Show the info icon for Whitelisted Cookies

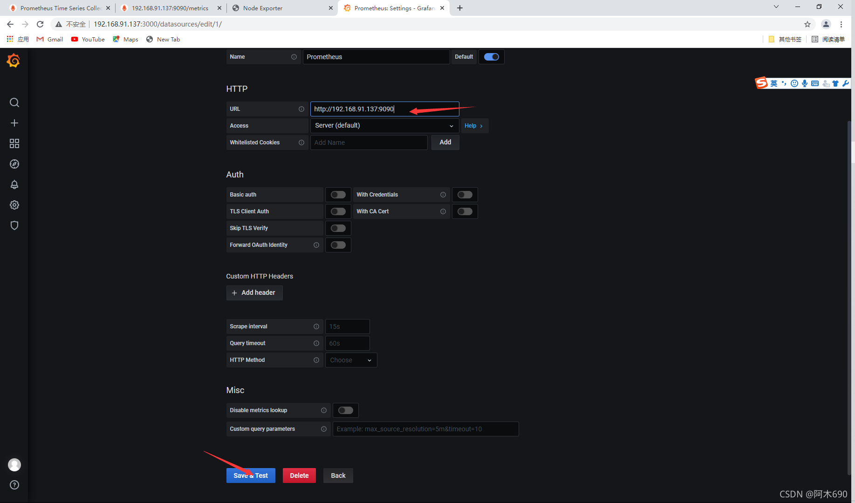pos(301,143)
